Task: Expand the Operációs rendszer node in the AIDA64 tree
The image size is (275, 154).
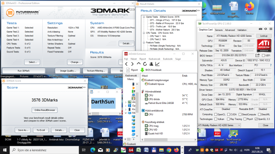Action: click(x=126, y=106)
